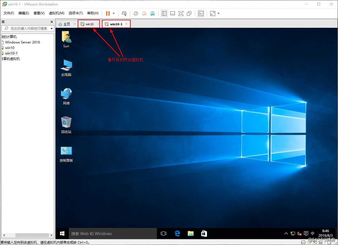Click the stretch guest display icon
Image resolution: width=338 pixels, height=245 pixels.
213,13
